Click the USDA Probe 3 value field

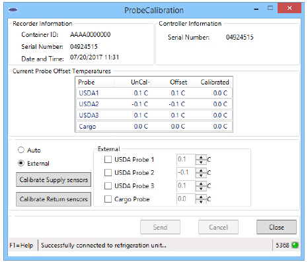(x=186, y=185)
